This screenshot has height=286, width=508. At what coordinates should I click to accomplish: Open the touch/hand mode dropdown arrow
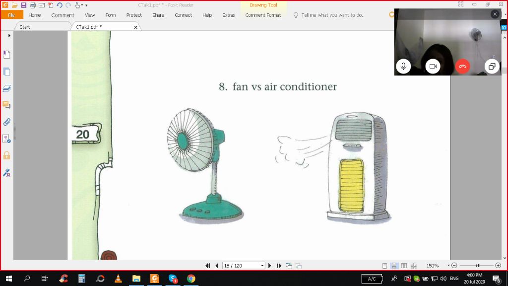[82, 5]
